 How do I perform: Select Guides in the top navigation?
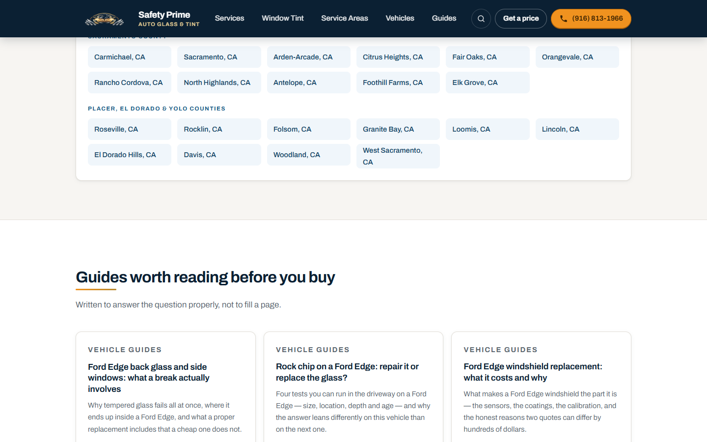click(x=444, y=18)
